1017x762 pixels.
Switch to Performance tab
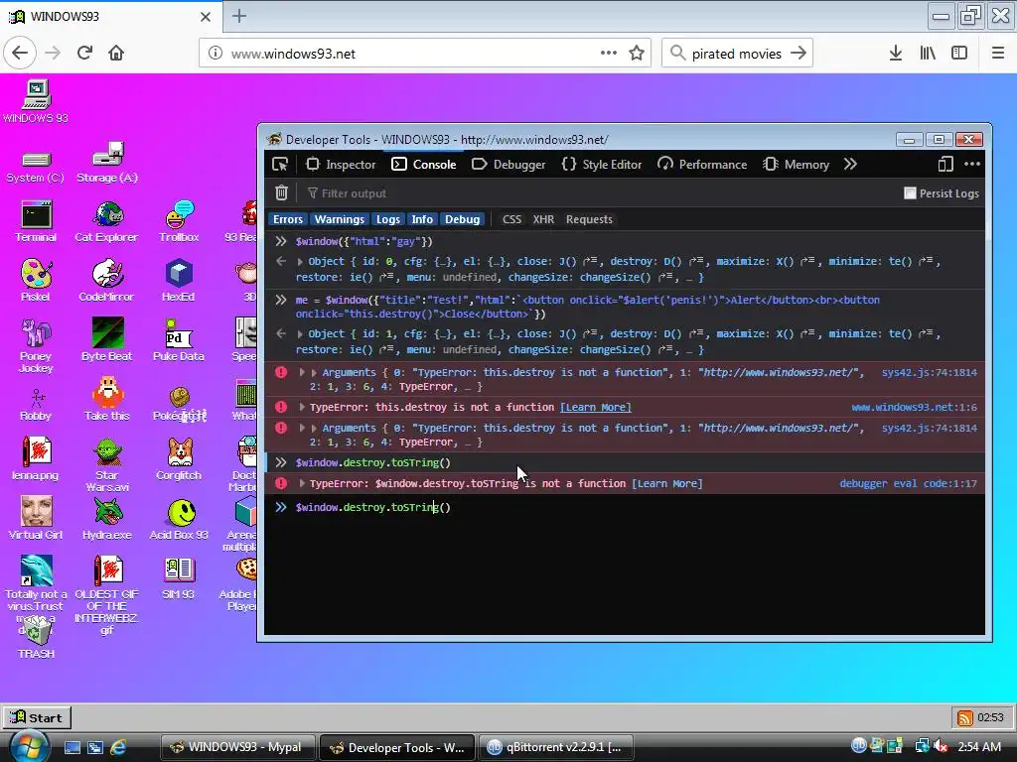[702, 165]
